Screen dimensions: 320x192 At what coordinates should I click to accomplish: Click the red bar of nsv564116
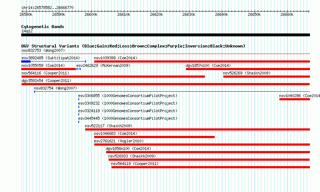click(113, 77)
